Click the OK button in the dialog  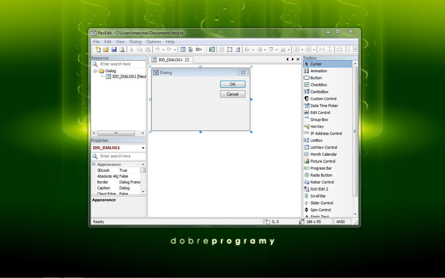point(232,84)
